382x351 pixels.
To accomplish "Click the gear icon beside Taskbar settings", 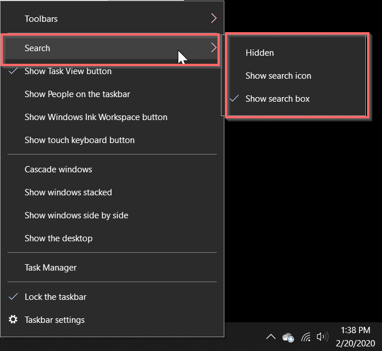I will click(13, 320).
